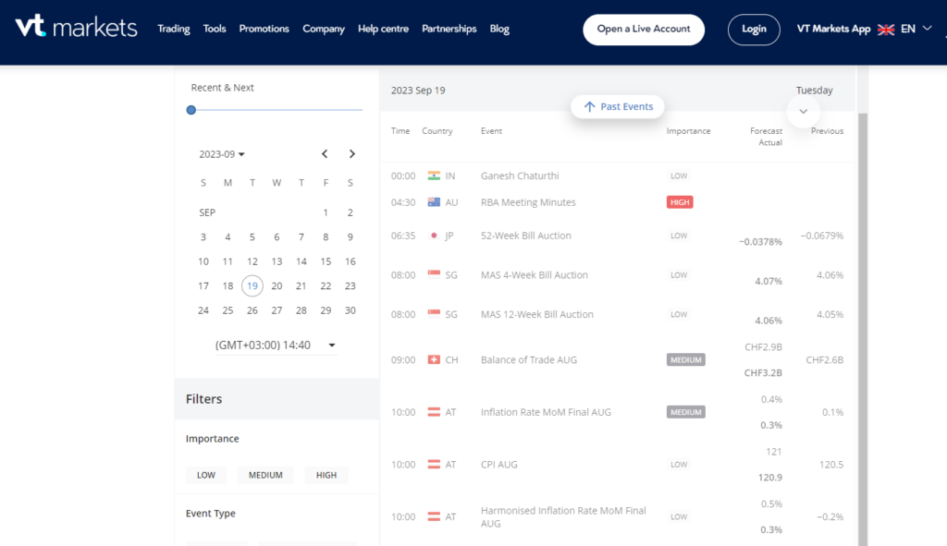947x546 pixels.
Task: Click the Switzerland flag beside Balance of Trade
Action: [x=434, y=360]
